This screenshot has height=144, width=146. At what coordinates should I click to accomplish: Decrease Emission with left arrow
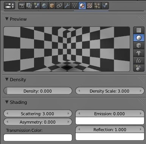(79, 113)
